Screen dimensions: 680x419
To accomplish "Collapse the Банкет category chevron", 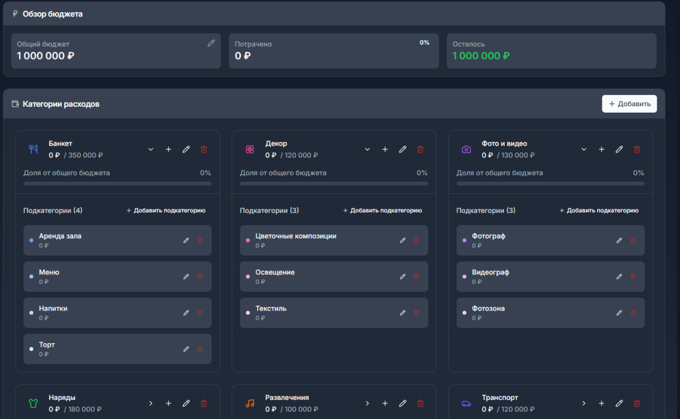I will tap(151, 149).
